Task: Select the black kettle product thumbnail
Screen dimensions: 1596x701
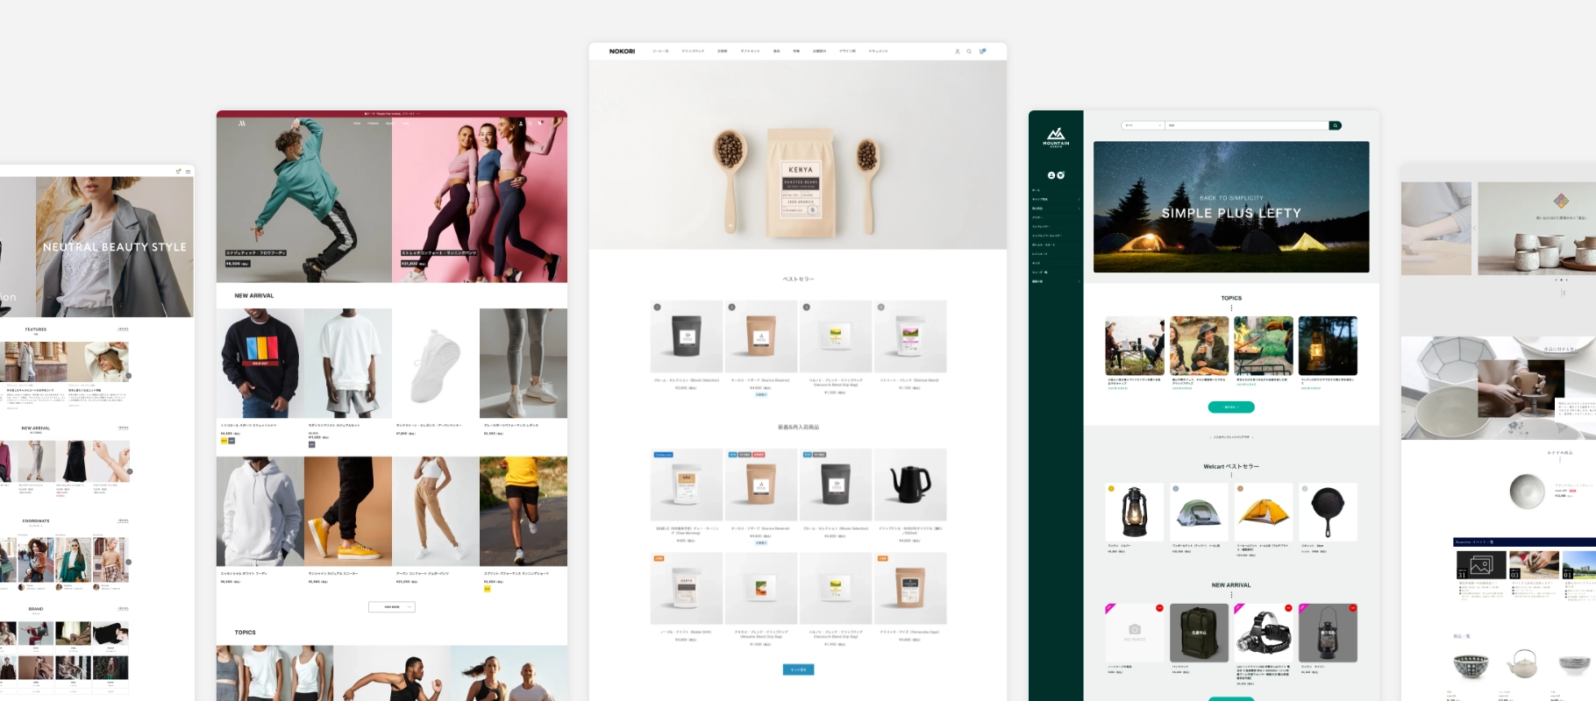Action: click(909, 485)
